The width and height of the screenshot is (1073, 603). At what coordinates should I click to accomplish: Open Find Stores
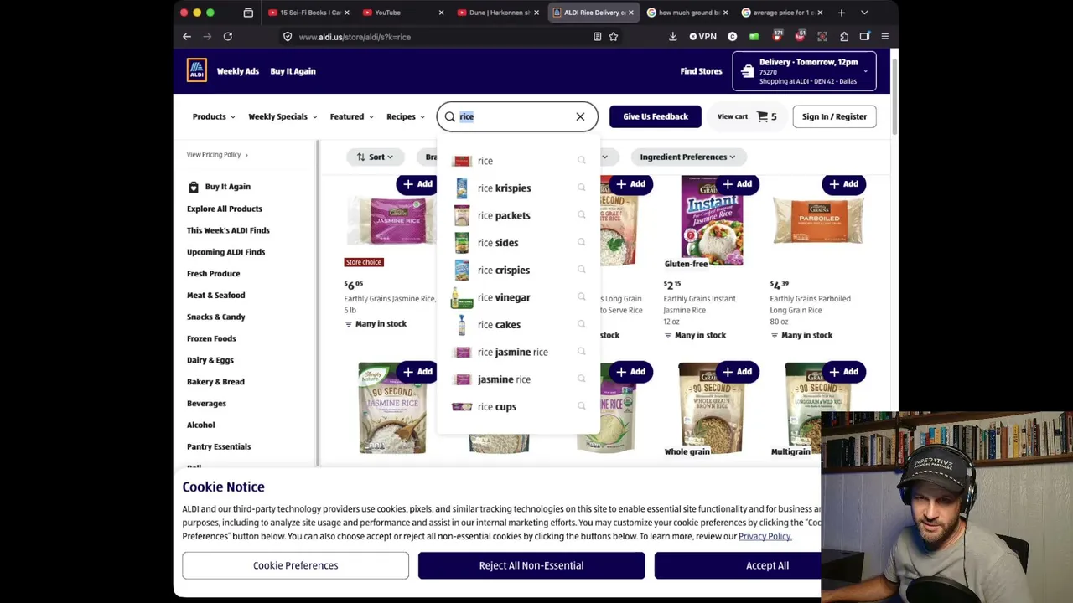tap(701, 71)
